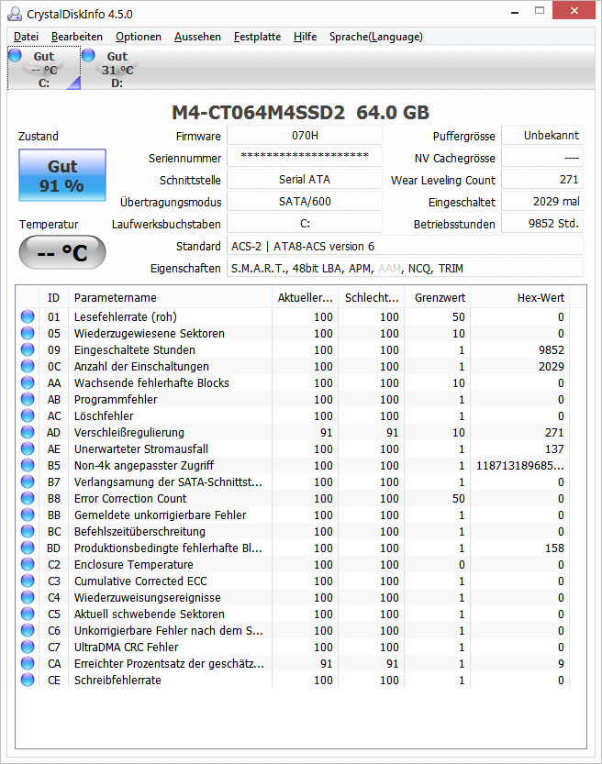Select the Erreichter Prozentsatz der geschätz... row
The height and width of the screenshot is (764, 602).
pos(293,664)
